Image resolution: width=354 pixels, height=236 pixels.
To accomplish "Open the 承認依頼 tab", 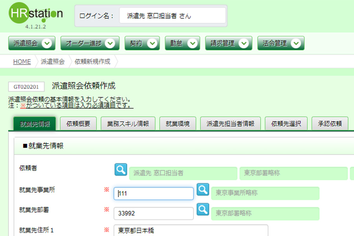I will (x=330, y=124).
